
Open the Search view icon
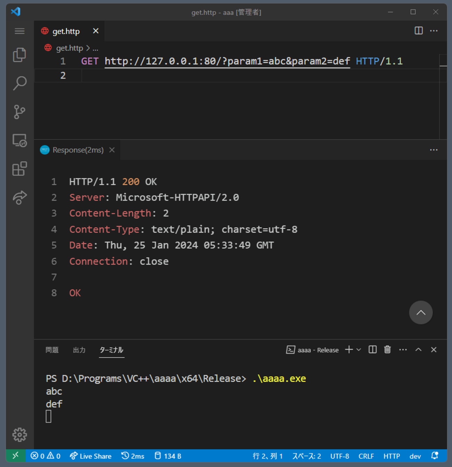click(19, 83)
